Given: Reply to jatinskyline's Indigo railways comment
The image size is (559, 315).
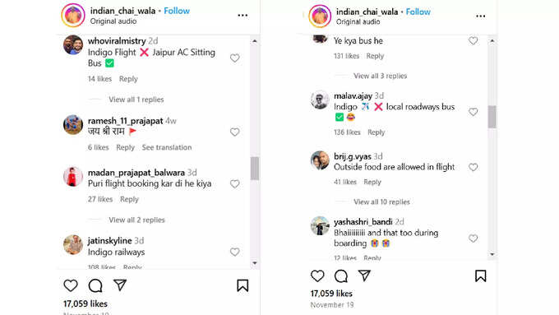Looking at the screenshot, I should [x=132, y=267].
